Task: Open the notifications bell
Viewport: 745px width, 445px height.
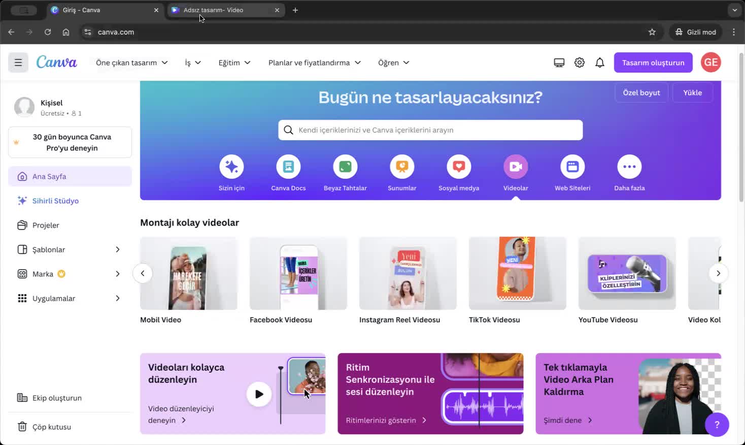Action: click(599, 62)
